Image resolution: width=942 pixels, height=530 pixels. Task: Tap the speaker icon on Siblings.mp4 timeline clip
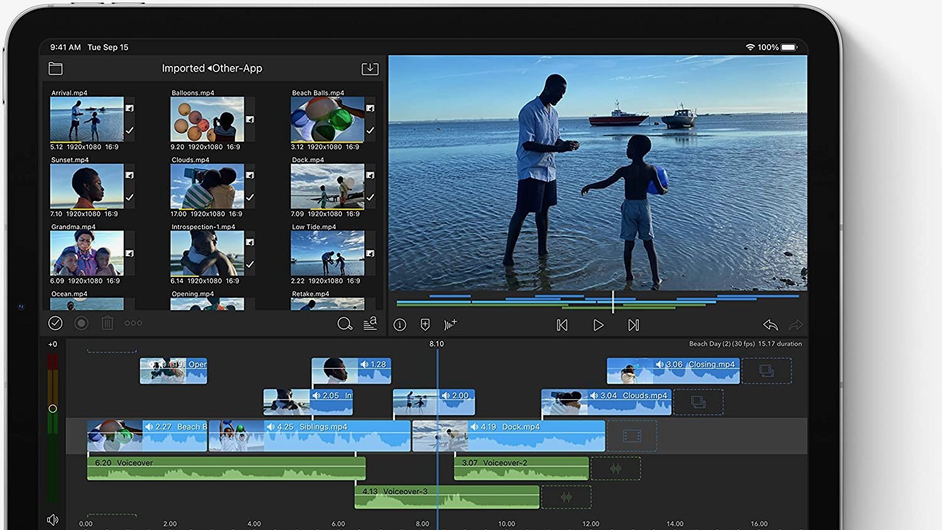coord(271,427)
